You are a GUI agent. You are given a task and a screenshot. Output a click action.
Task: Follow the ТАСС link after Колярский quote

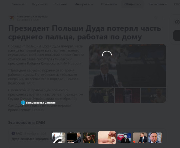click(x=30, y=83)
